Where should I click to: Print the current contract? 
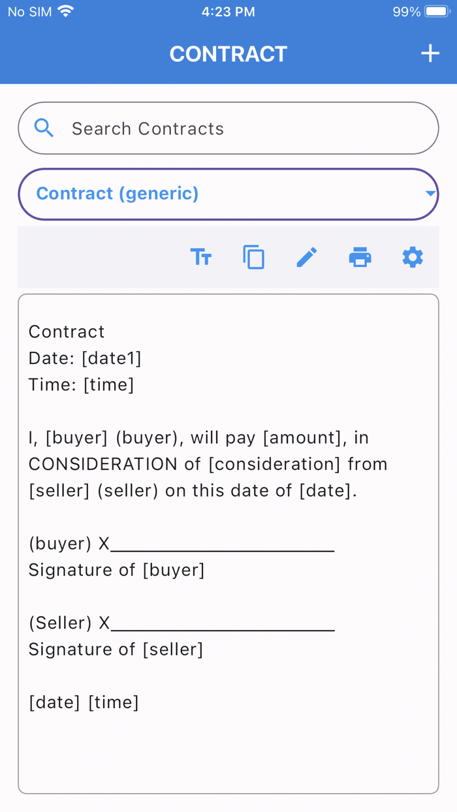point(360,257)
